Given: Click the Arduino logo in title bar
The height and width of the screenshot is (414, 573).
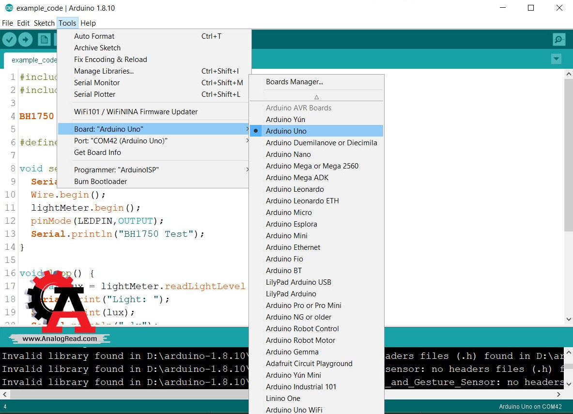Looking at the screenshot, I should 9,8.
